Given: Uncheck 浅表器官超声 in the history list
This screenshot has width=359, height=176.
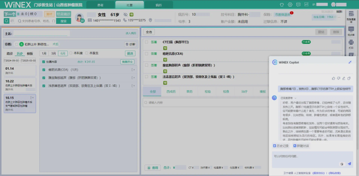Looking at the screenshot, I should coord(44,86).
